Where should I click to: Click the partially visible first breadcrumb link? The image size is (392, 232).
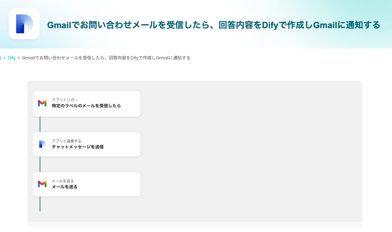(x=1, y=58)
